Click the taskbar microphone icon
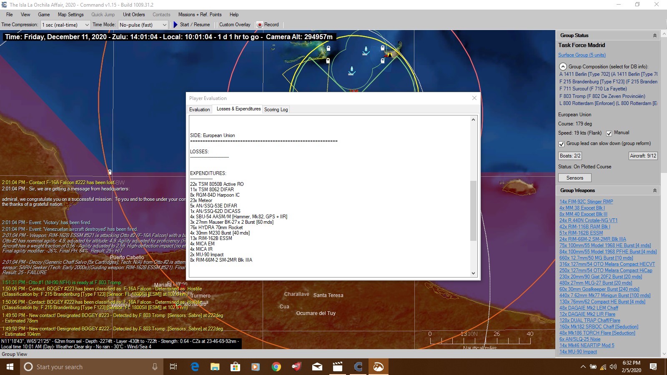This screenshot has height=375, width=667. pyautogui.click(x=155, y=367)
